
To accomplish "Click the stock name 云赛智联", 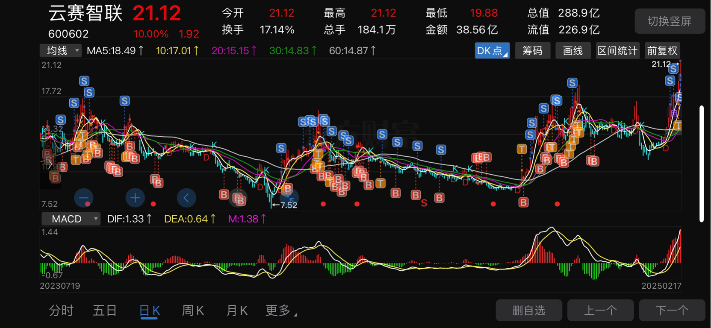I will point(86,13).
